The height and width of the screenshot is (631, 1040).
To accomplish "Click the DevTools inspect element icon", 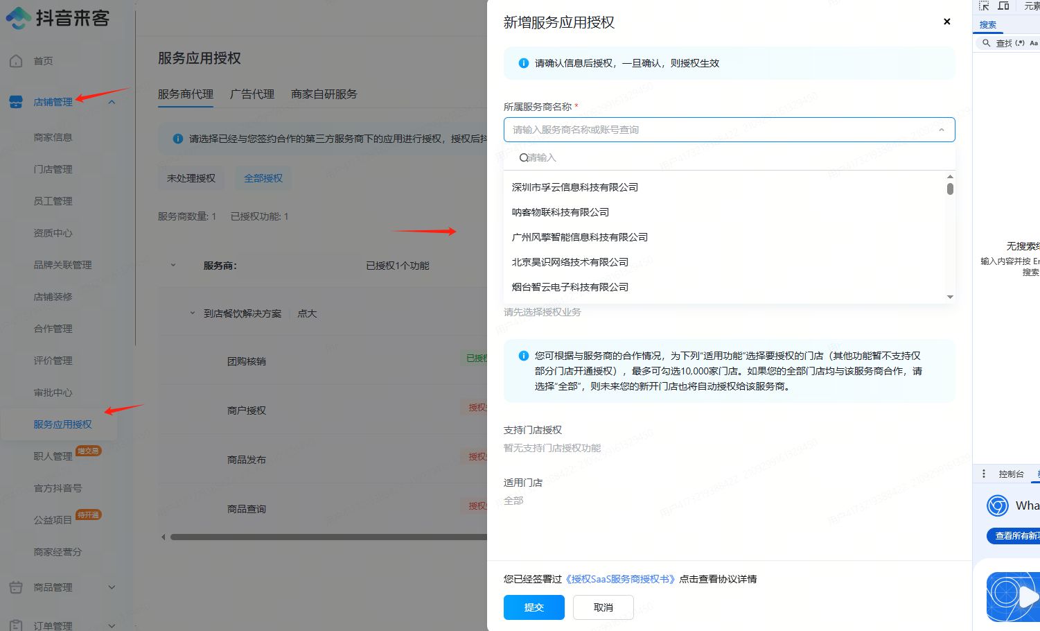I will [984, 6].
